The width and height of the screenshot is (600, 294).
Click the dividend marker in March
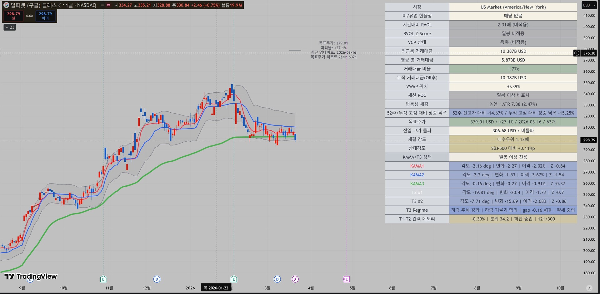277,279
